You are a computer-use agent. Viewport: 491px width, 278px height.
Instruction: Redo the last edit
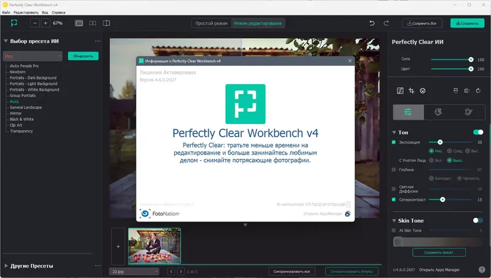386,23
